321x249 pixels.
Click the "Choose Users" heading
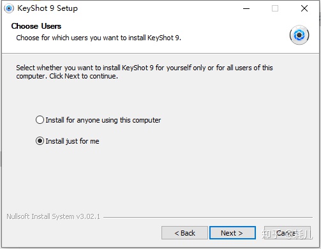tap(36, 26)
